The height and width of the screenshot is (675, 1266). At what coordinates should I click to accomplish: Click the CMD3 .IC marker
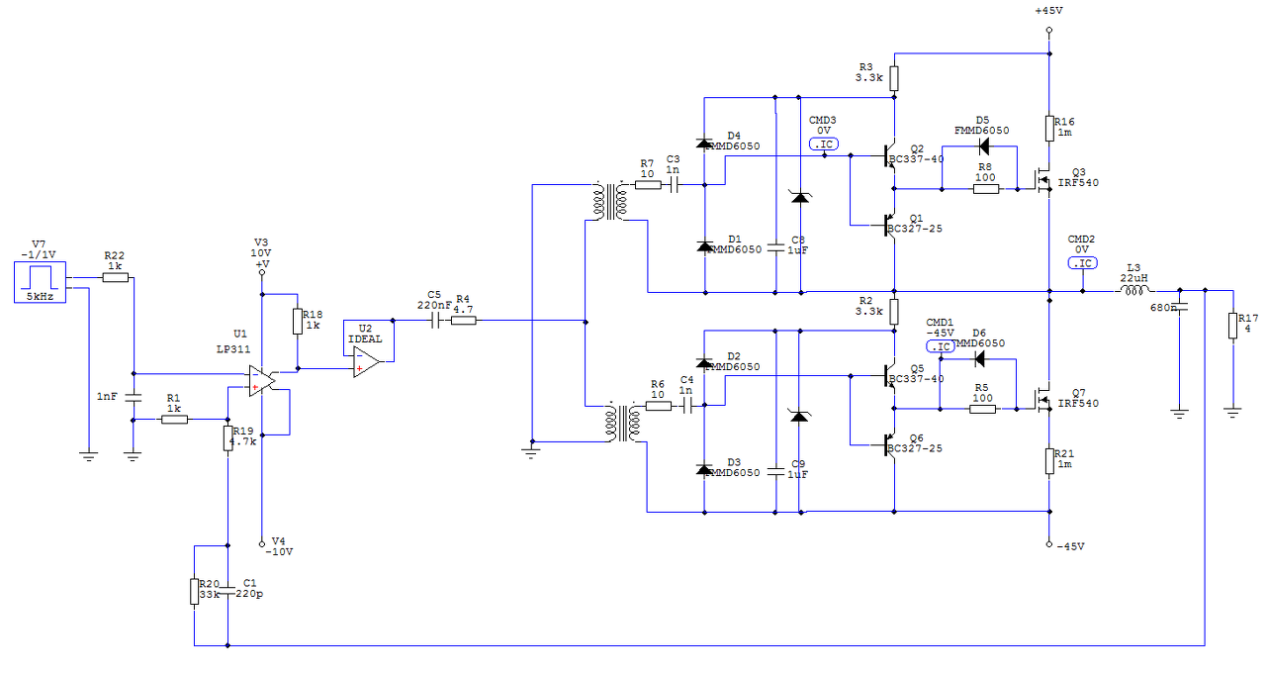(x=824, y=145)
